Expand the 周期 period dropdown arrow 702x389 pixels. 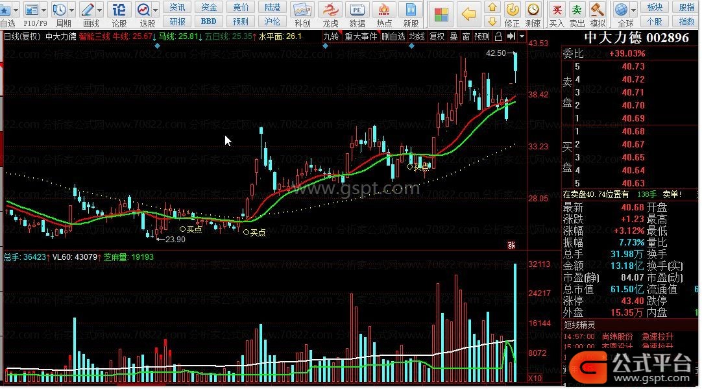point(71,9)
